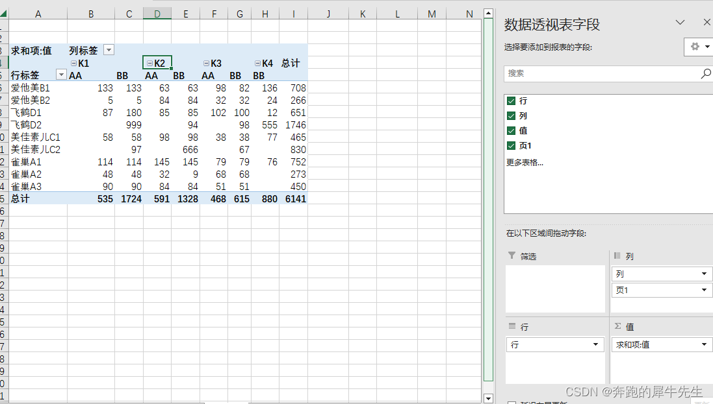Click the cell showing 555
713x404 pixels.
click(x=266, y=125)
